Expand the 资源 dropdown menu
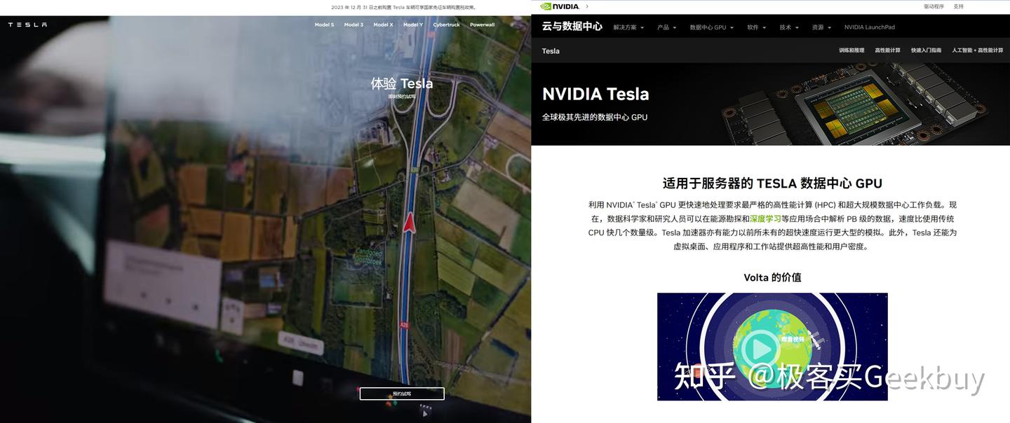This screenshot has width=1010, height=423. 821,27
